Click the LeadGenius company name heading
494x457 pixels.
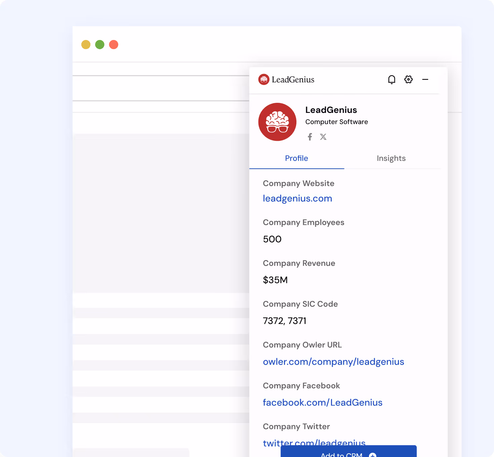click(331, 110)
